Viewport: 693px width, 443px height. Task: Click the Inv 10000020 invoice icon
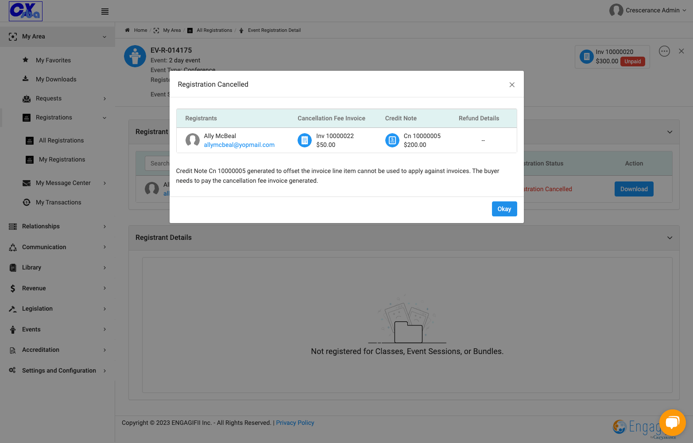587,57
